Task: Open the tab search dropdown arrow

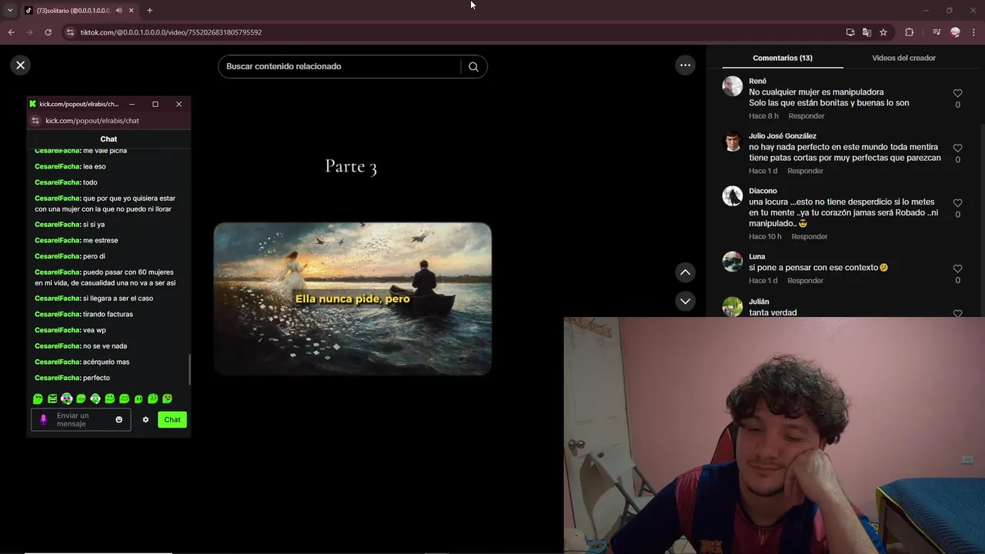Action: pos(9,10)
